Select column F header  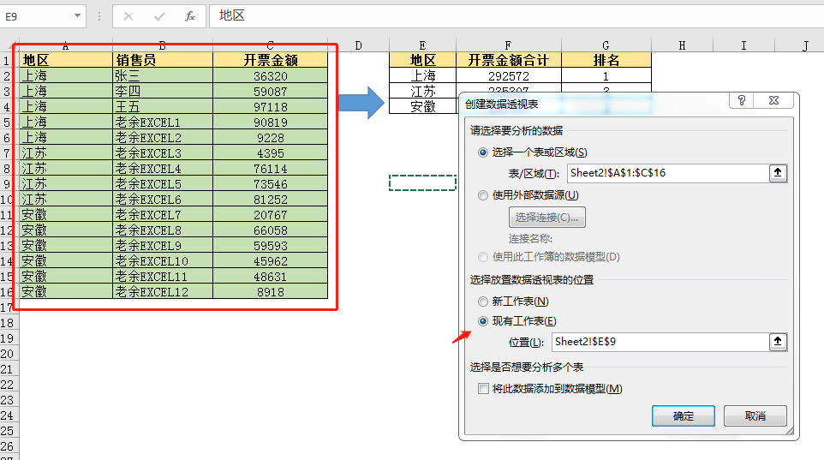pos(508,45)
